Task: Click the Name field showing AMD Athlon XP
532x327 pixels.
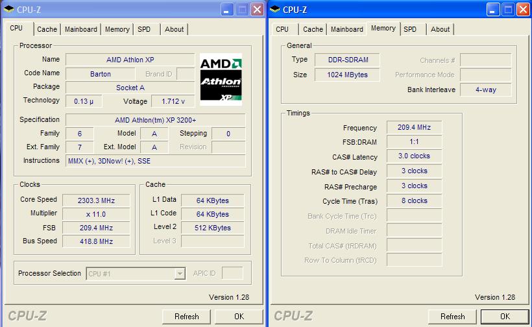Action: tap(130, 60)
